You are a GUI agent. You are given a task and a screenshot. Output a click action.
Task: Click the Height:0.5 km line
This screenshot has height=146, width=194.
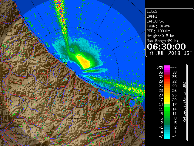pos(160,36)
